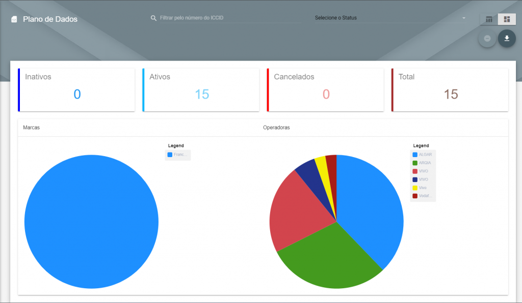Select the Total summary card

point(450,90)
